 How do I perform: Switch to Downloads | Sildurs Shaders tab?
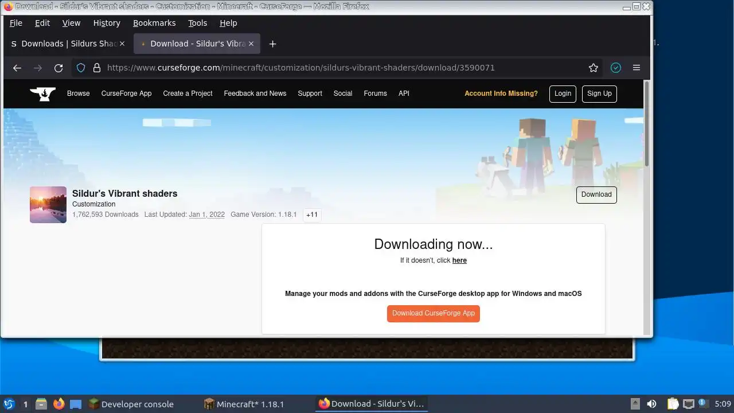[x=68, y=44]
